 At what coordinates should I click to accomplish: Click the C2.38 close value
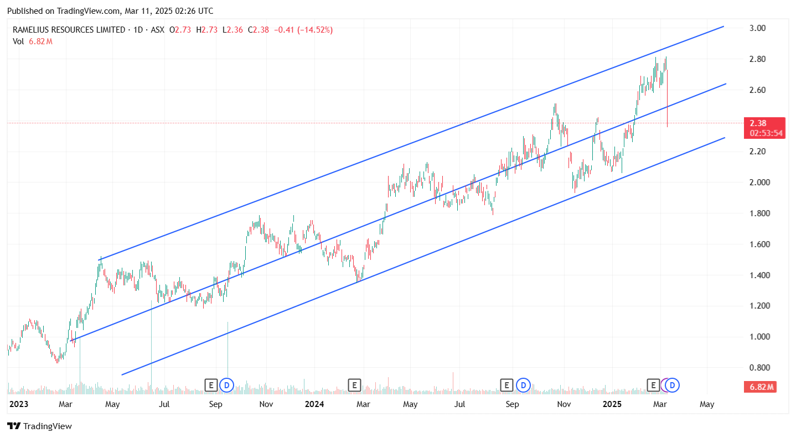pyautogui.click(x=258, y=30)
